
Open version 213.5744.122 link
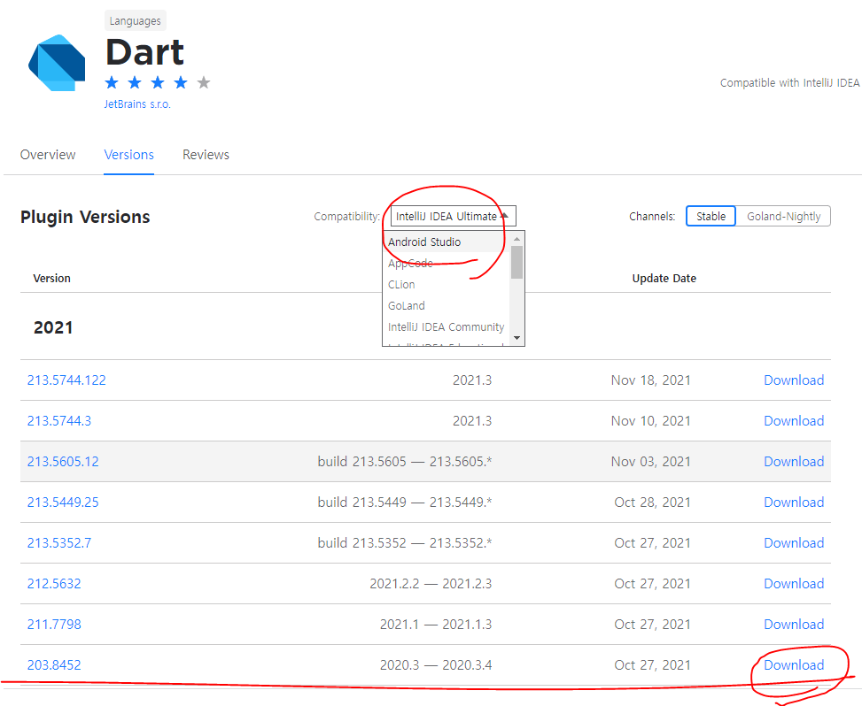click(66, 380)
